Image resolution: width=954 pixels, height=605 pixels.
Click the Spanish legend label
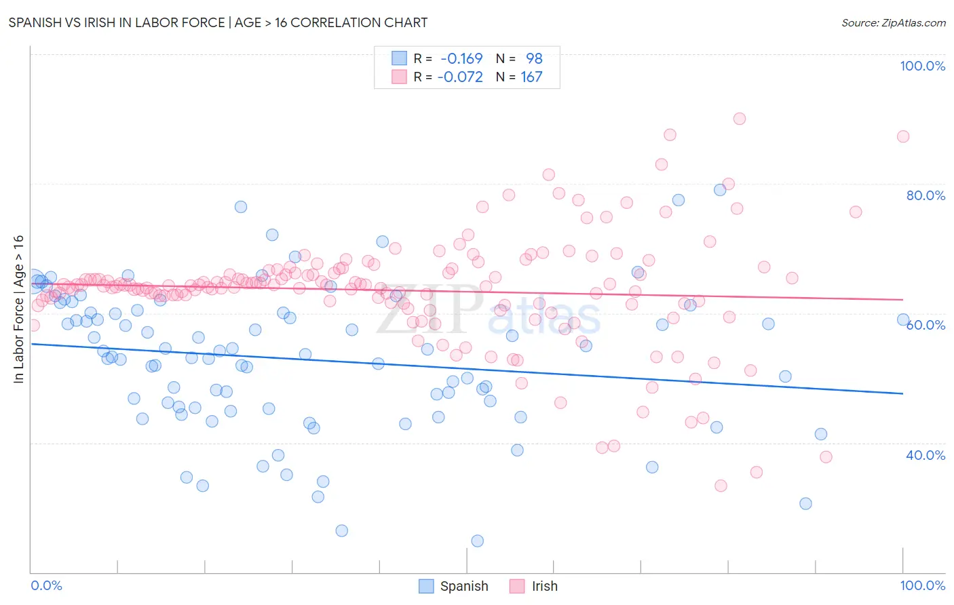tap(464, 586)
